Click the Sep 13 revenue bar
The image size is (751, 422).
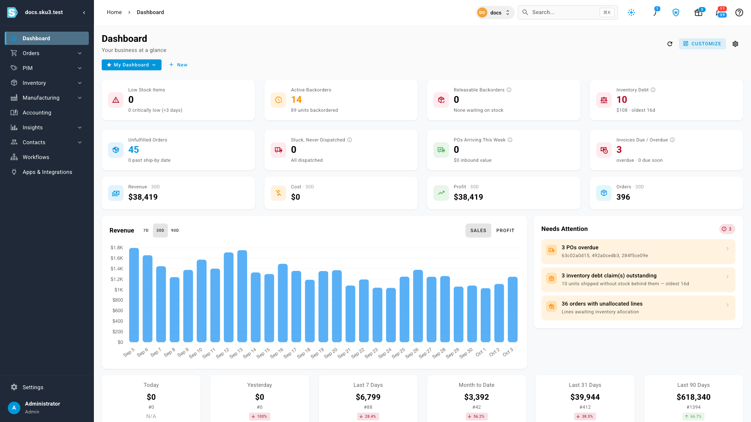tap(242, 296)
